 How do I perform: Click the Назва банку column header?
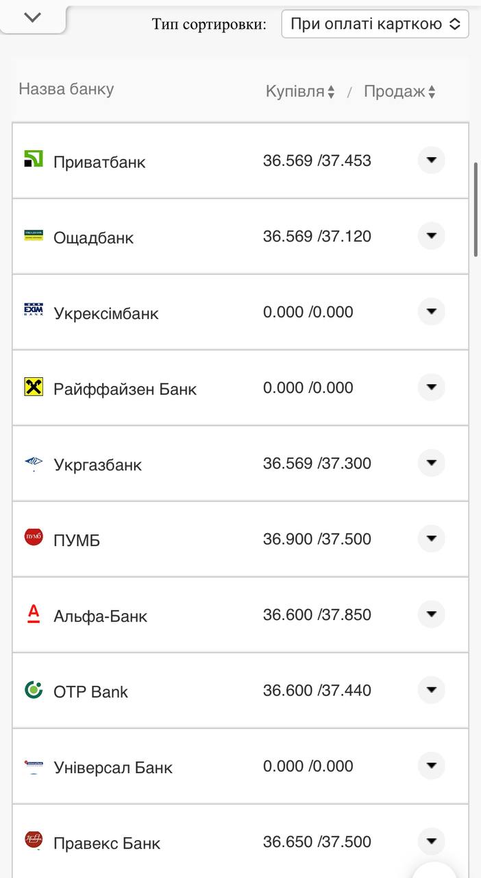tap(66, 89)
